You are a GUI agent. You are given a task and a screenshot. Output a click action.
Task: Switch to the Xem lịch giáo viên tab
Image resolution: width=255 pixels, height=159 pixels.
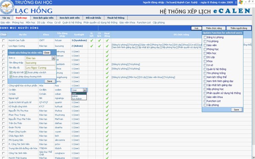(43, 18)
